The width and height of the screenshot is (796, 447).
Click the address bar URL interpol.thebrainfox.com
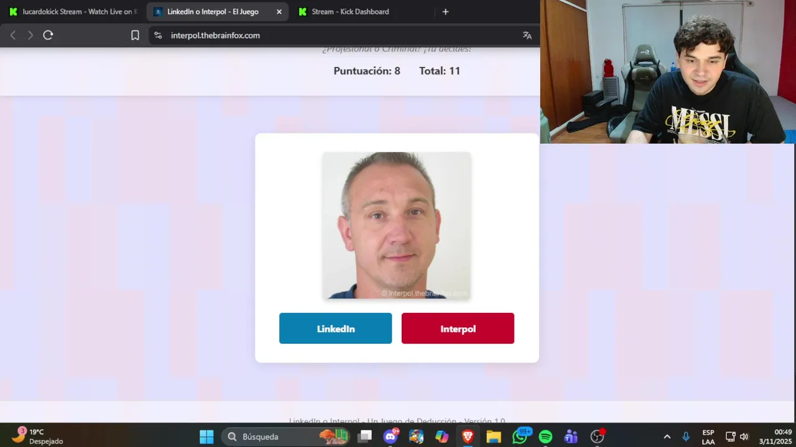pyautogui.click(x=215, y=35)
